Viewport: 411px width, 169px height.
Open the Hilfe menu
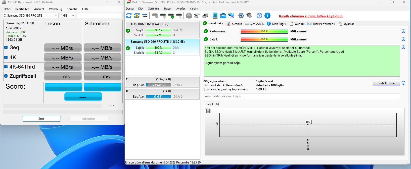tap(85, 9)
